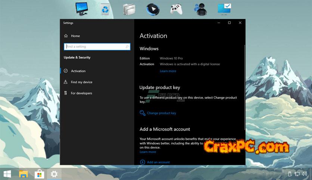Screen dimensions: 312x180
Task: Click Learn more under Windows activation
Action: tap(168, 71)
